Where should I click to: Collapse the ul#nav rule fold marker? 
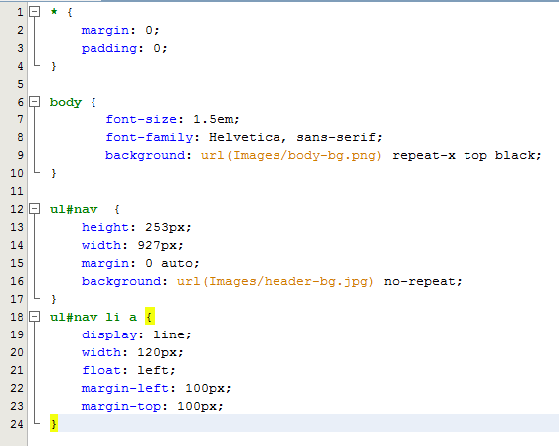pos(34,209)
